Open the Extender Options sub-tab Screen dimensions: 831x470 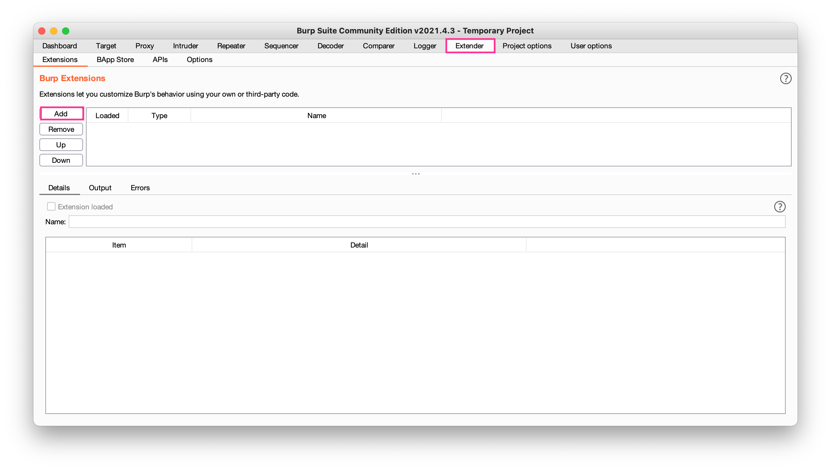[199, 60]
